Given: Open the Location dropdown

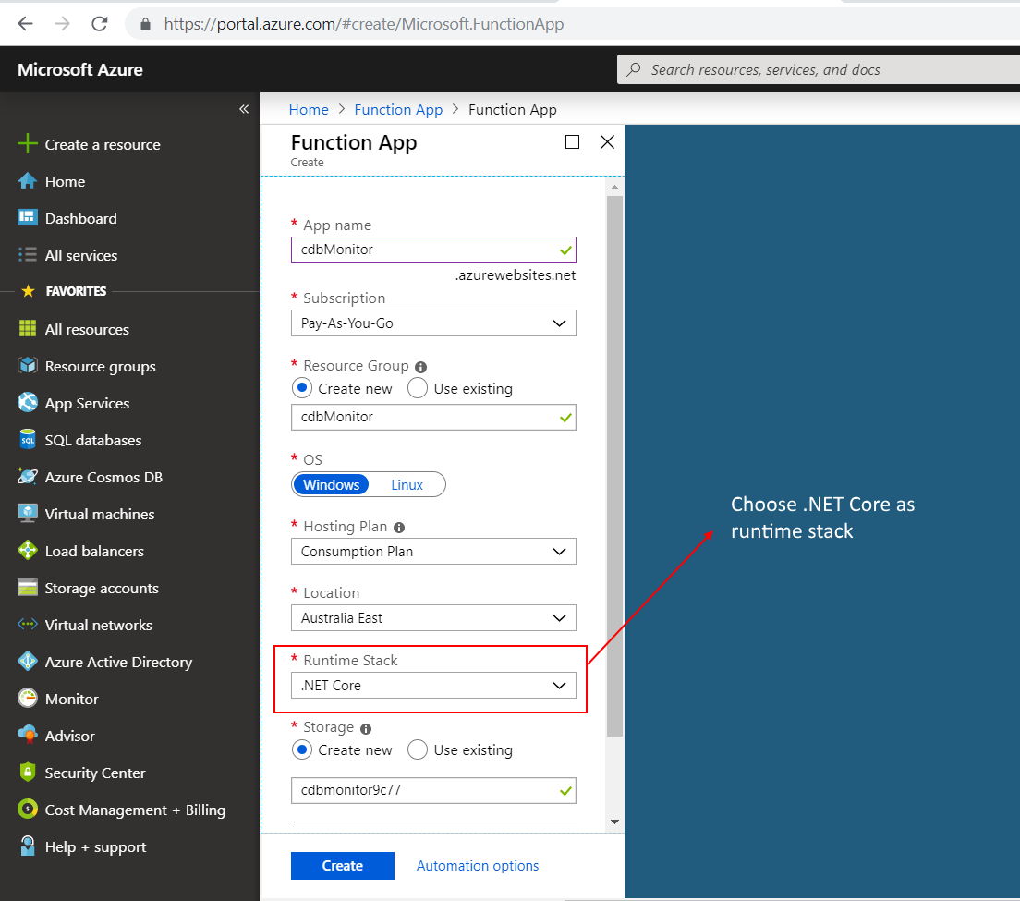Looking at the screenshot, I should coord(433,618).
